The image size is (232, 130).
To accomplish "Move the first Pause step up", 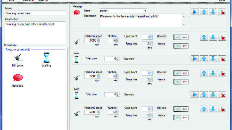I will (204, 59).
